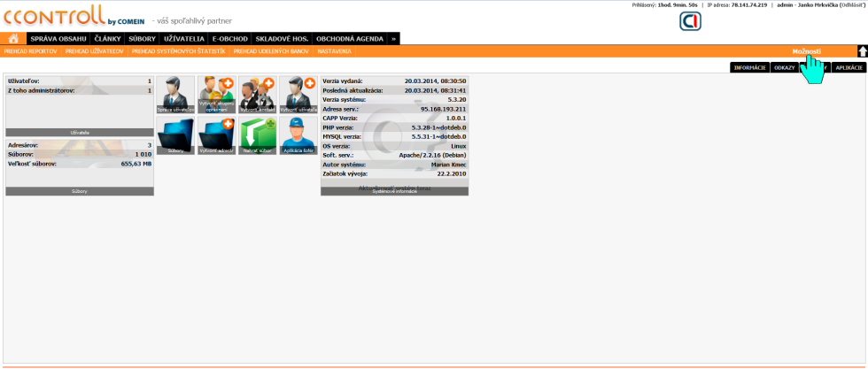Open the Nahrať súbor upload tile

tap(258, 135)
